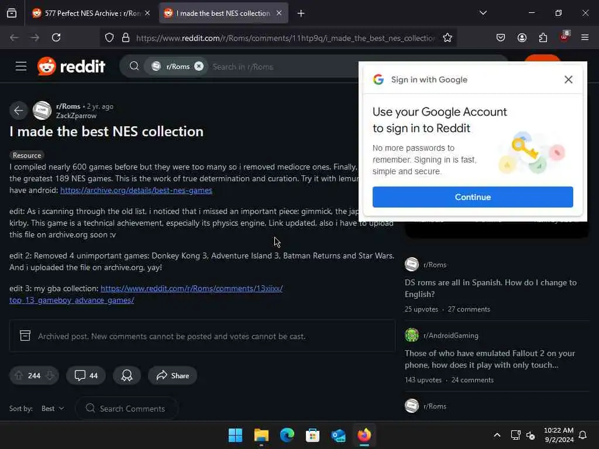
Task: Open the r/Roms link below the Fallout post
Action: pyautogui.click(x=435, y=406)
